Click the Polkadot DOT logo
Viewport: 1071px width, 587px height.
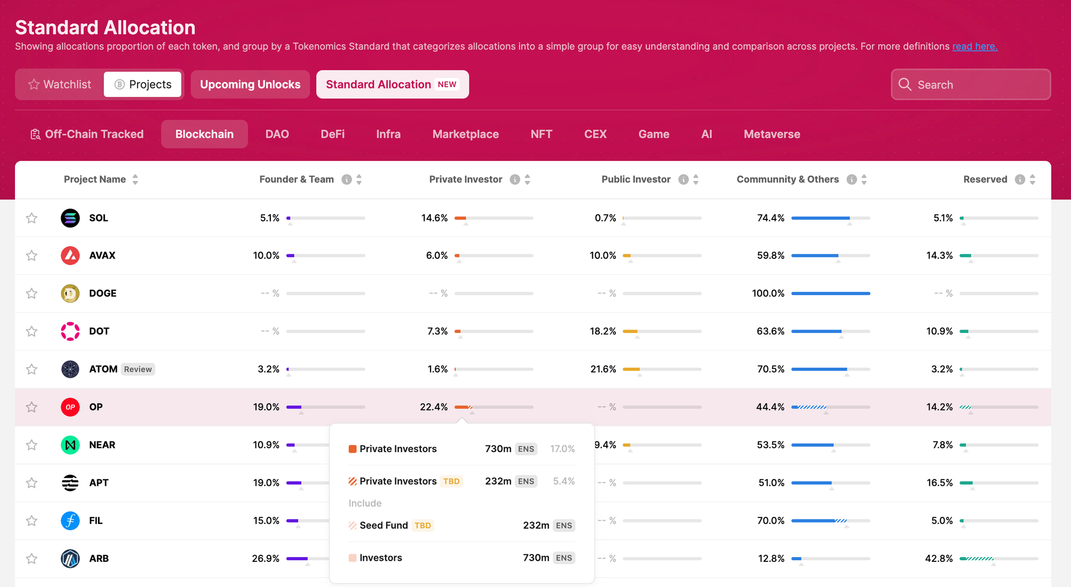tap(70, 331)
